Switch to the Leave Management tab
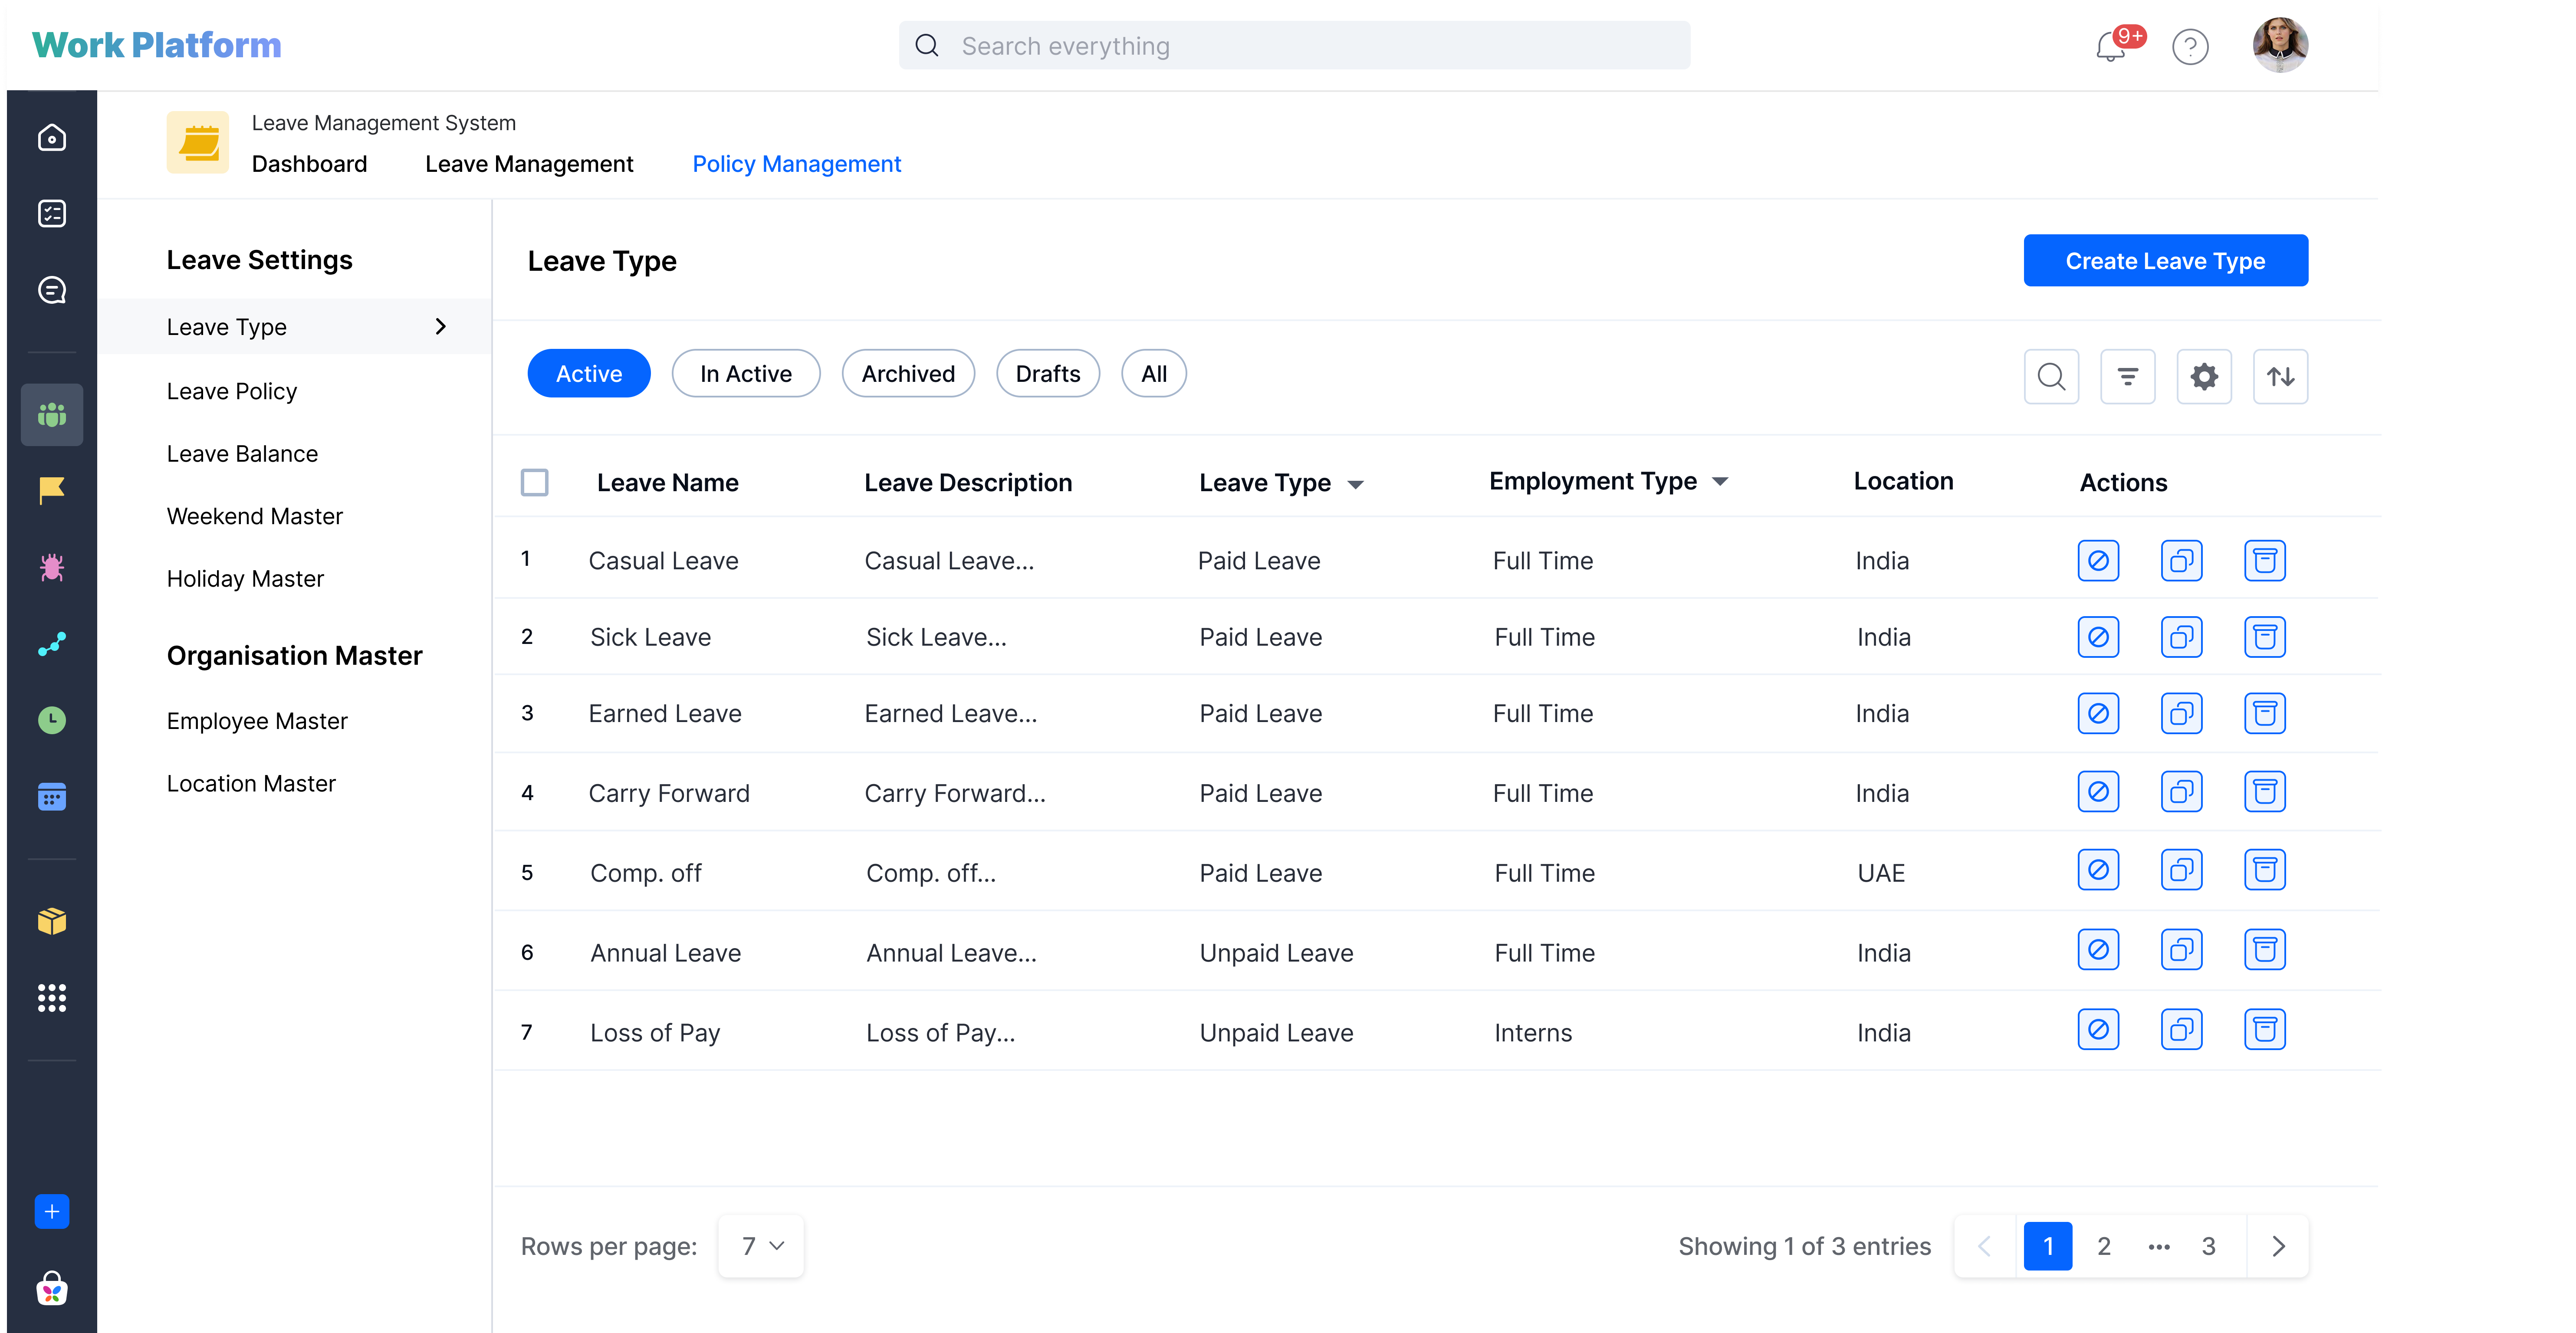Screen dimensions: 2576x1333 click(529, 163)
